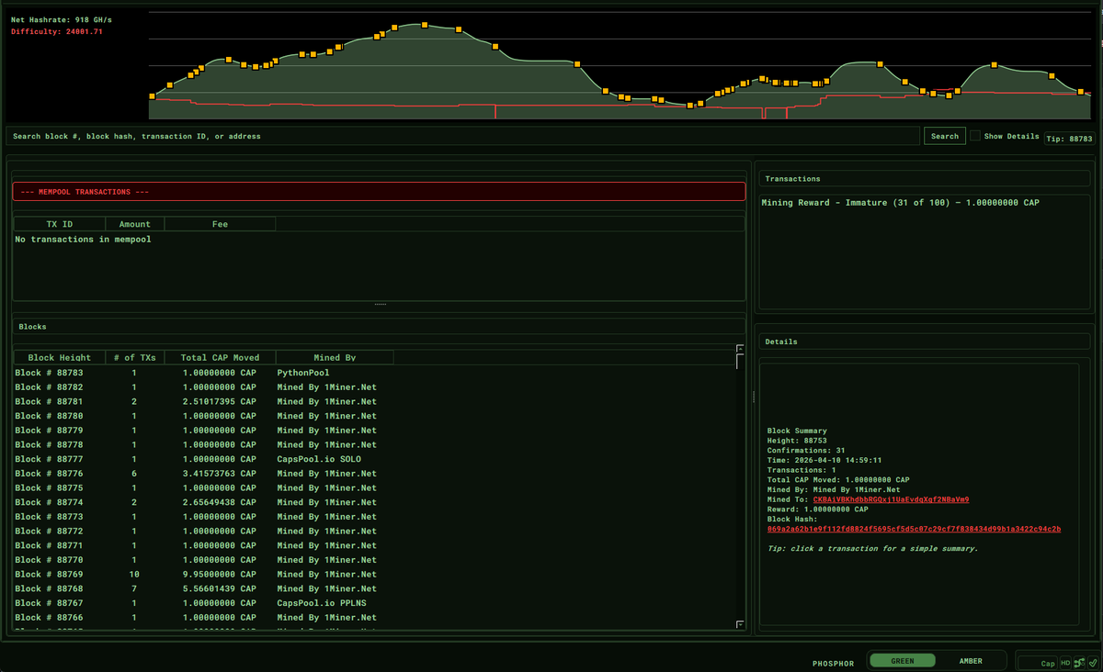Click the Tip: 88783 indicator
This screenshot has width=1103, height=672.
[1070, 139]
